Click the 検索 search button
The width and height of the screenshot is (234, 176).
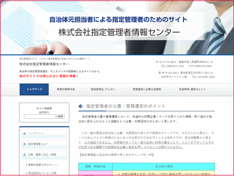pos(60,117)
